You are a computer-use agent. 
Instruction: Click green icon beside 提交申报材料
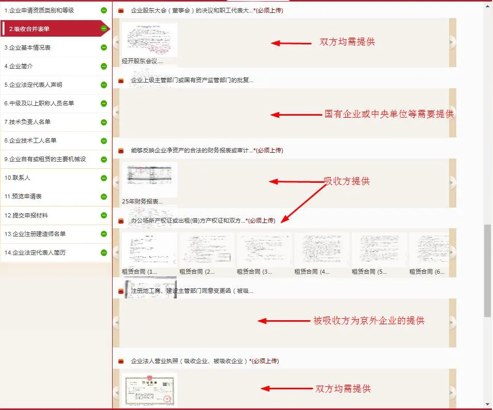point(104,215)
